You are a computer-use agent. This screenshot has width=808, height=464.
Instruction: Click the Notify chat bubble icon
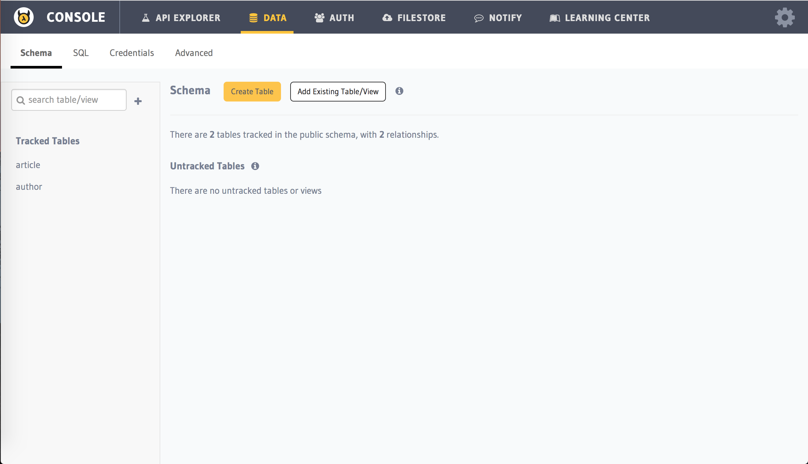click(x=479, y=18)
